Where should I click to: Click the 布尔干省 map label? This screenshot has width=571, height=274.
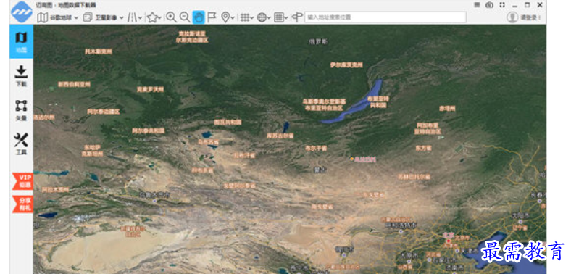point(316,149)
